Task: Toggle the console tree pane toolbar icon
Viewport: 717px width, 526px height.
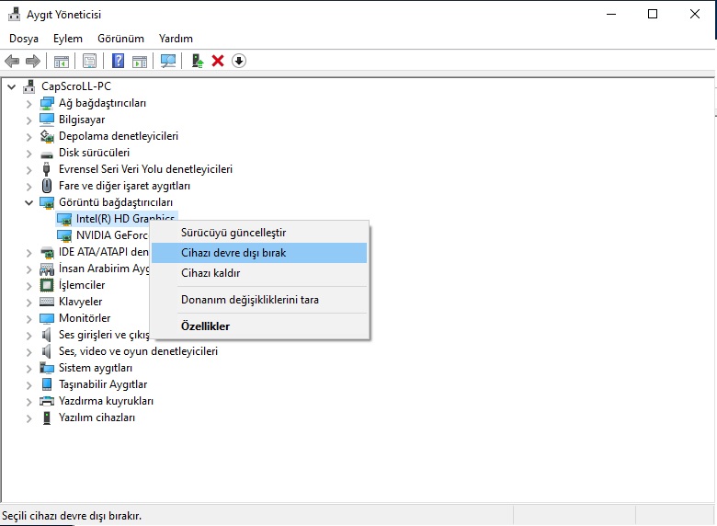Action: [62, 61]
